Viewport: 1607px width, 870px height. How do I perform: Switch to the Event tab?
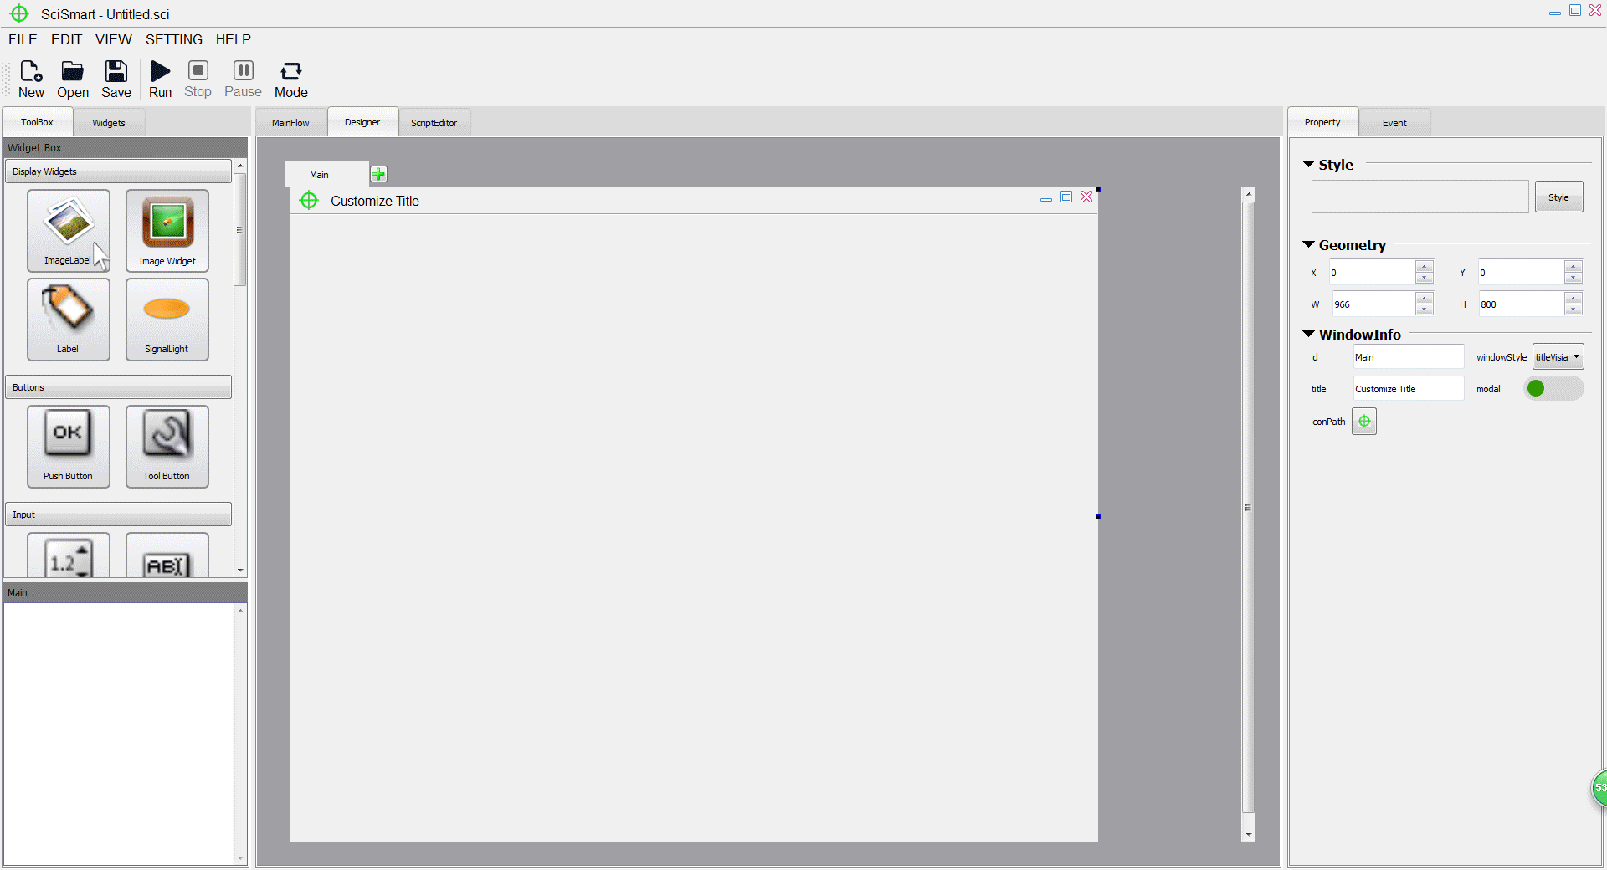tap(1394, 123)
